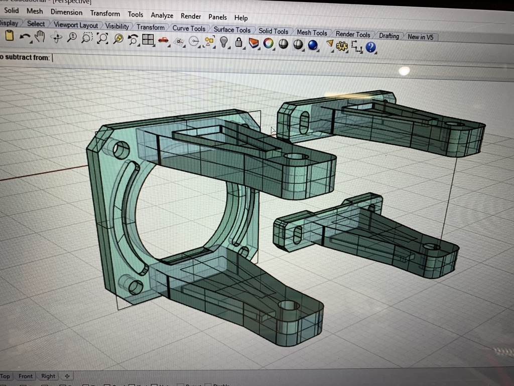Open the Analyze menu
514x386 pixels.
coord(162,16)
